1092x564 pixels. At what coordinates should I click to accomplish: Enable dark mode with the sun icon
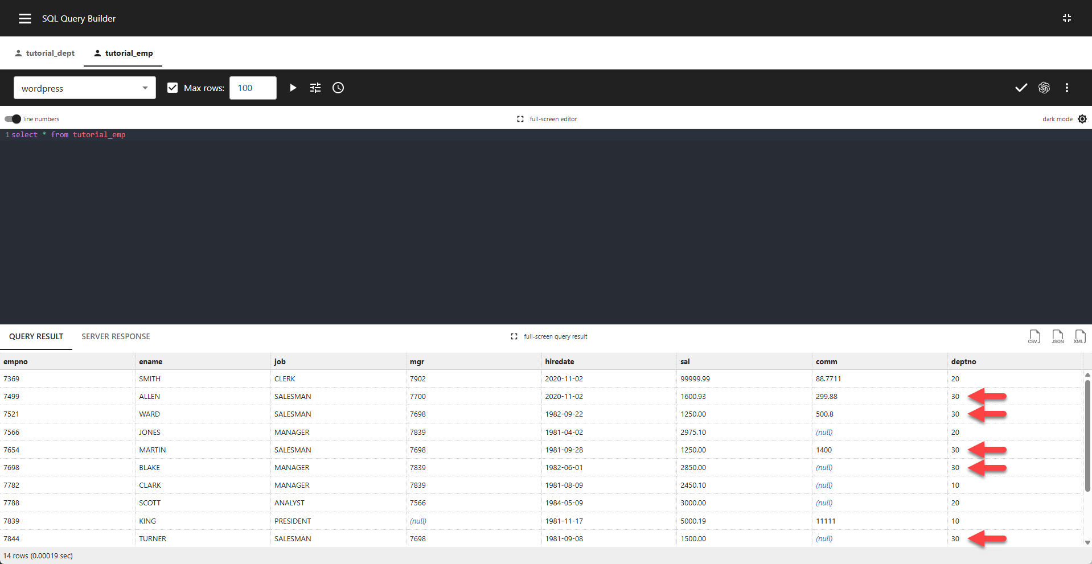[1082, 119]
